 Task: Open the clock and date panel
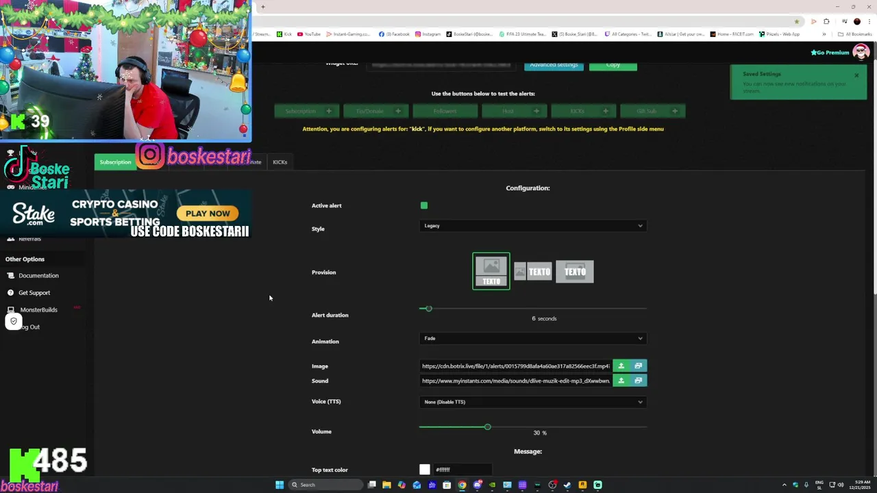tap(860, 485)
